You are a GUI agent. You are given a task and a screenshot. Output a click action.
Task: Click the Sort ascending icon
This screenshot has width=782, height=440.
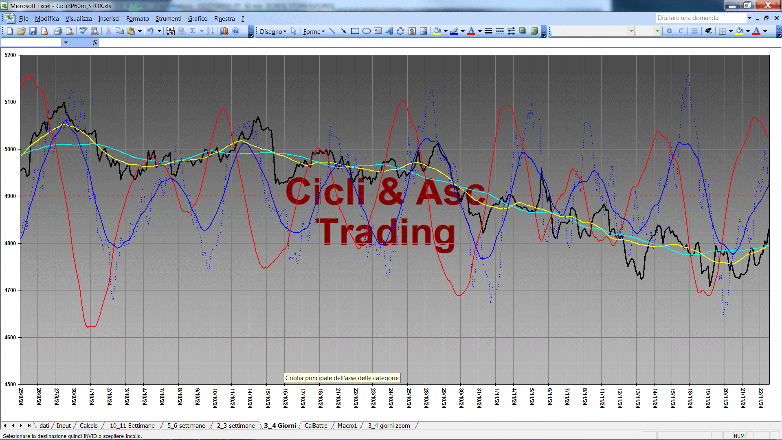tap(210, 31)
